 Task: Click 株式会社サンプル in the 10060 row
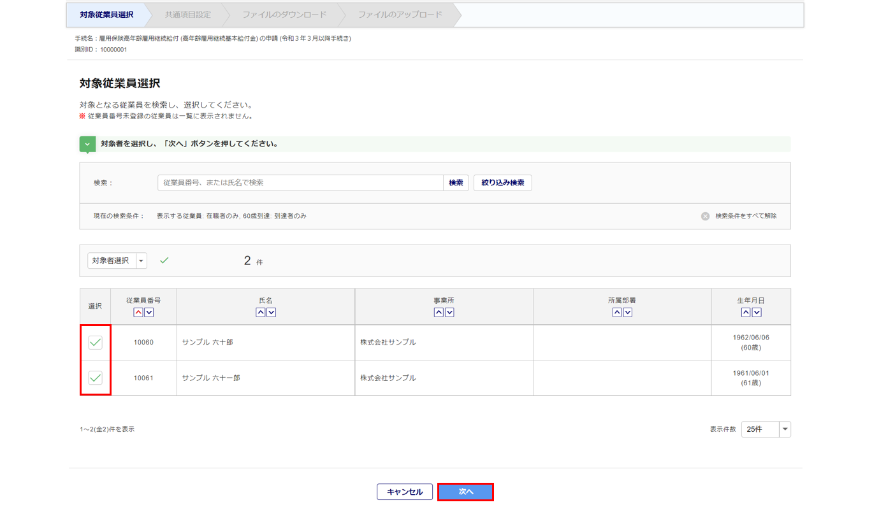click(388, 343)
